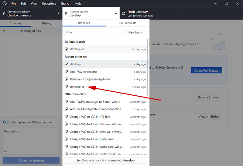Click branch icon beside Change-WC-to-CC-in-dashboard-widg
243x166 pixels.
[67, 147]
